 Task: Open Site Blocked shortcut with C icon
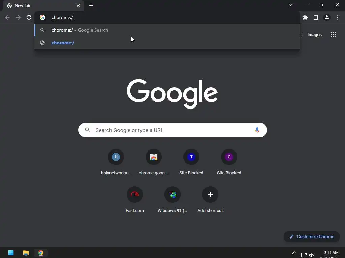pos(229,162)
